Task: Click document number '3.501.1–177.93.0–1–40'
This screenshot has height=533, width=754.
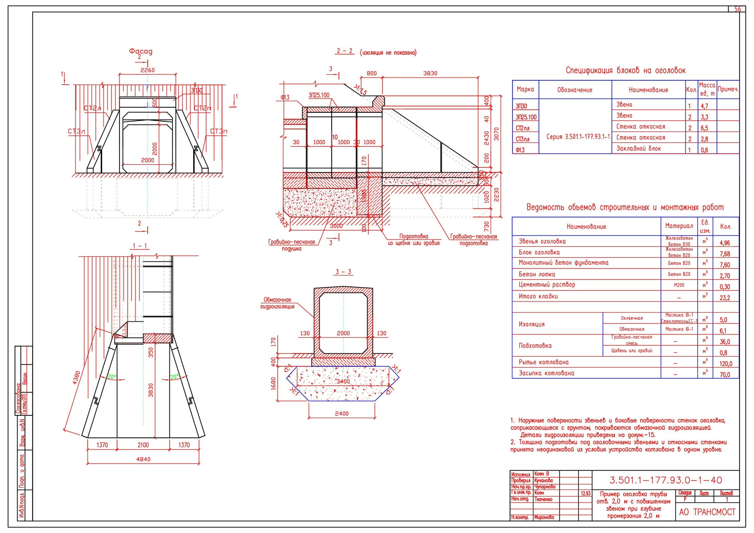Action: pyautogui.click(x=666, y=481)
